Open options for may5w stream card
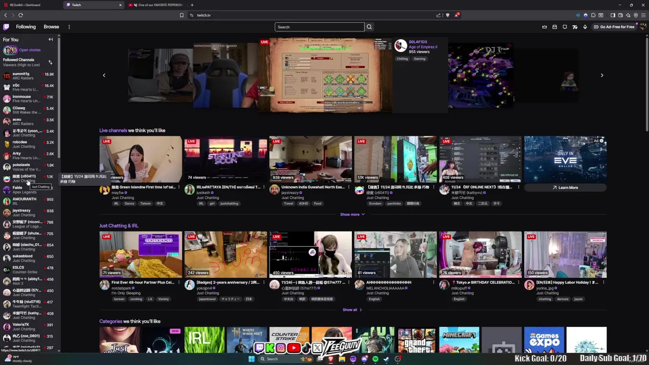 pyautogui.click(x=178, y=187)
